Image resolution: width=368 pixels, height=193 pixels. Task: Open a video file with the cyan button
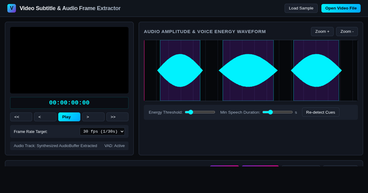pyautogui.click(x=341, y=8)
